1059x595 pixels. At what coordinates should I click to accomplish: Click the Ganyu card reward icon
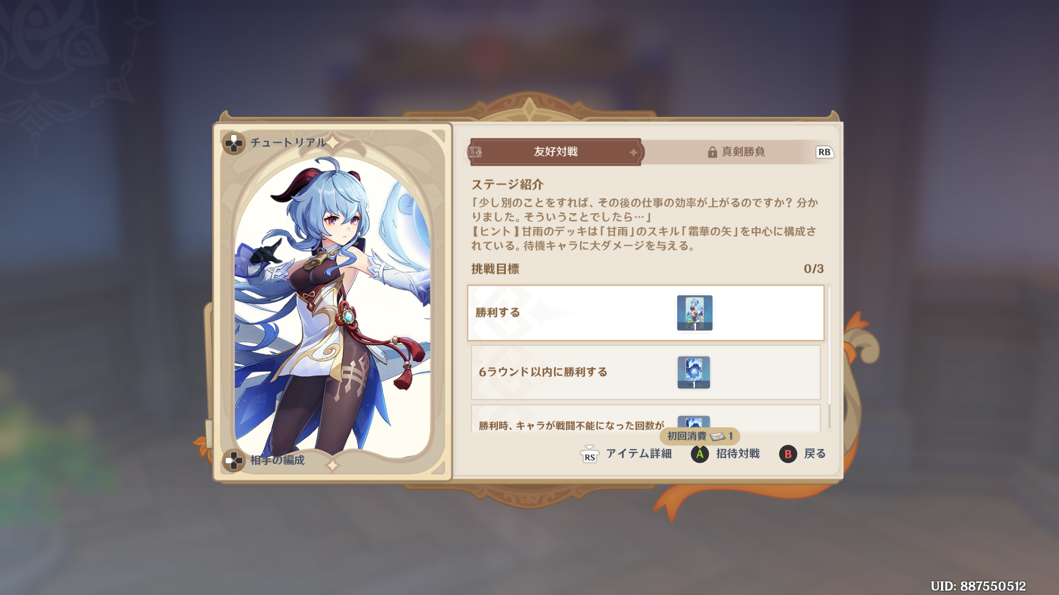694,313
